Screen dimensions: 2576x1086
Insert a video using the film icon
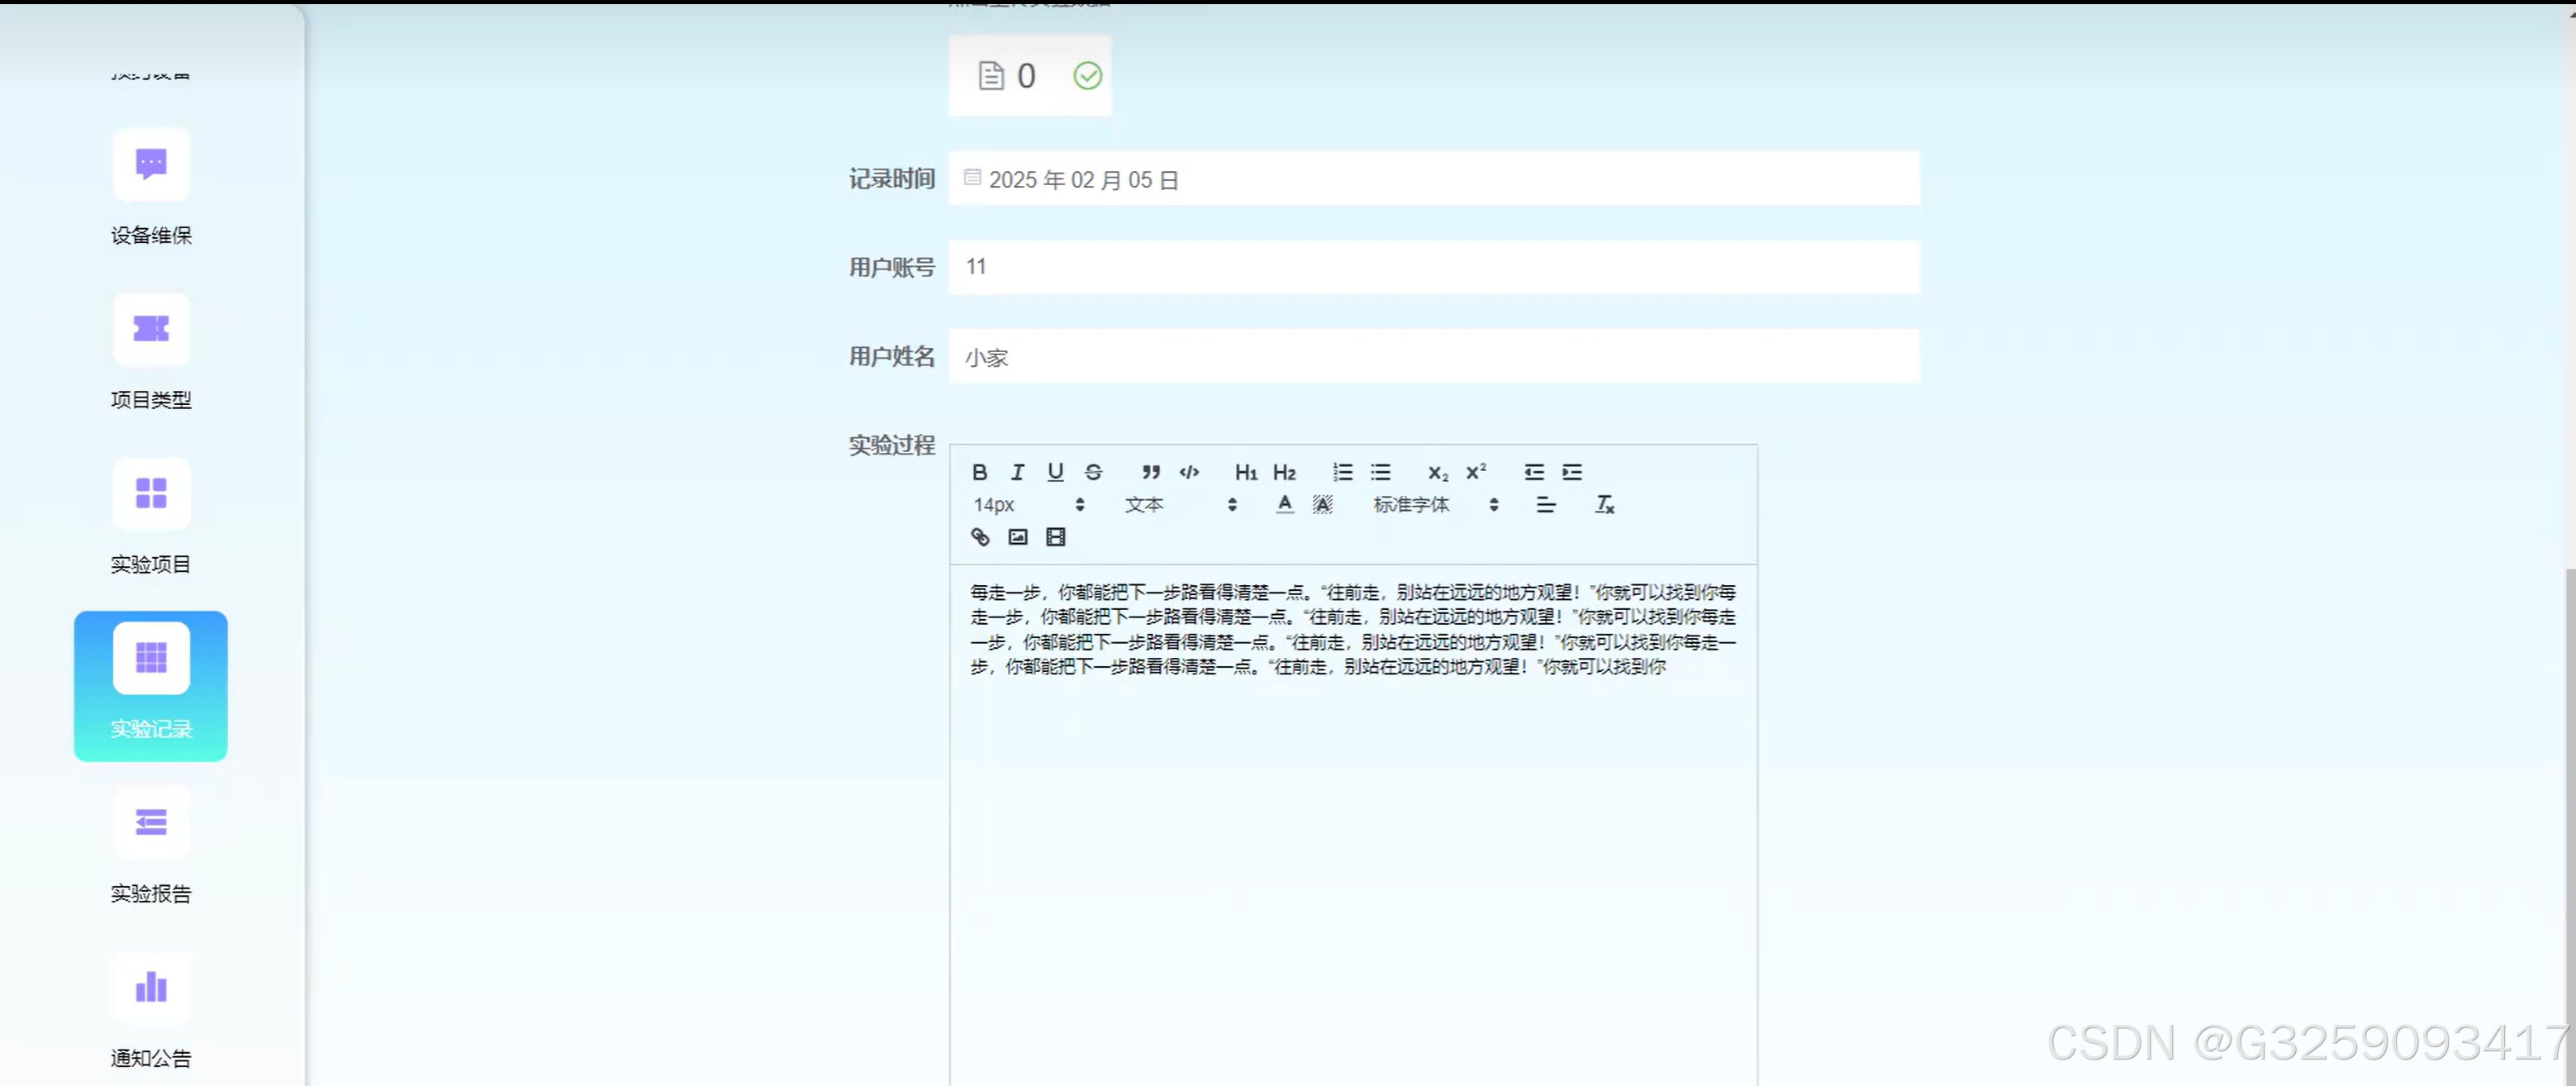click(x=1054, y=537)
